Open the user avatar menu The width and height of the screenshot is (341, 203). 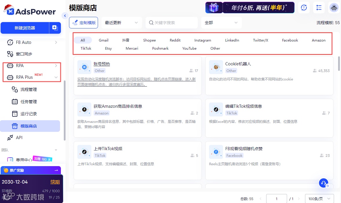click(334, 8)
